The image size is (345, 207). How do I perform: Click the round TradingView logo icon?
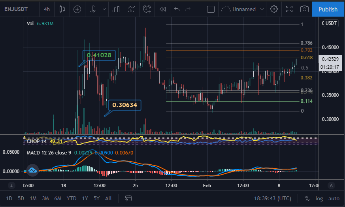(x=32, y=170)
